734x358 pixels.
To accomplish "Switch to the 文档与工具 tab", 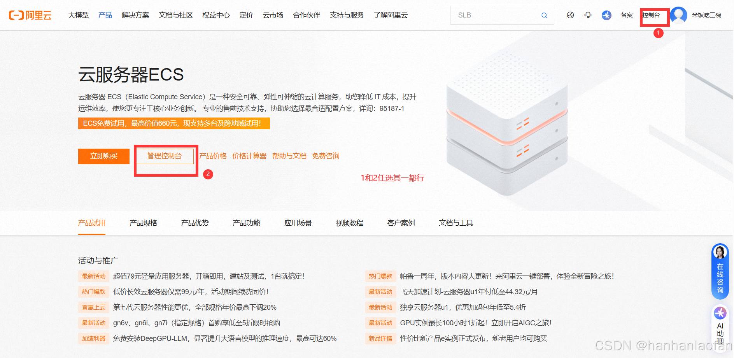I will [456, 223].
